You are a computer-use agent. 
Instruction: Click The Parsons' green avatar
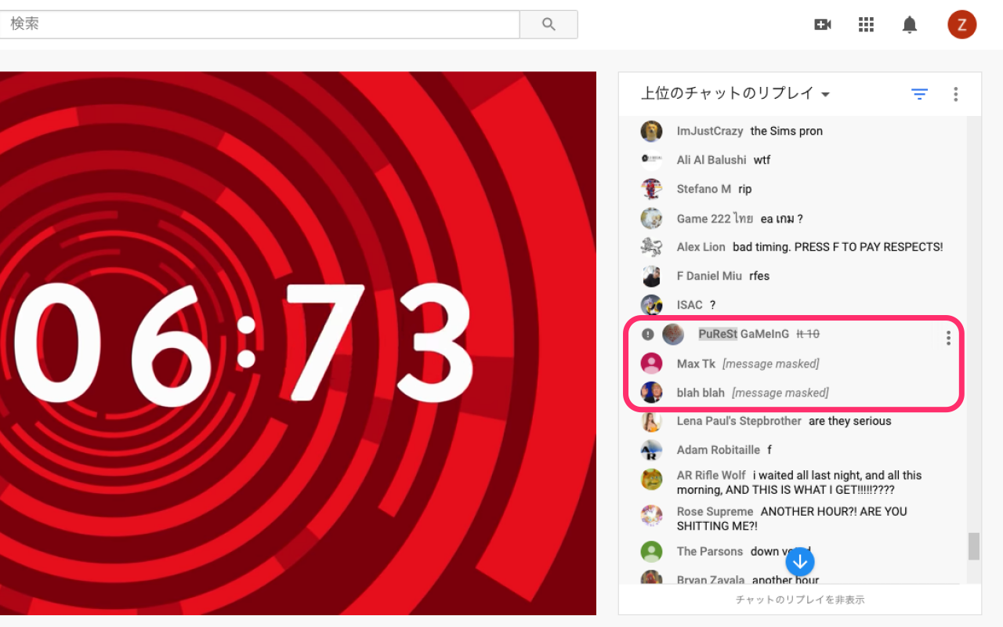pyautogui.click(x=651, y=552)
